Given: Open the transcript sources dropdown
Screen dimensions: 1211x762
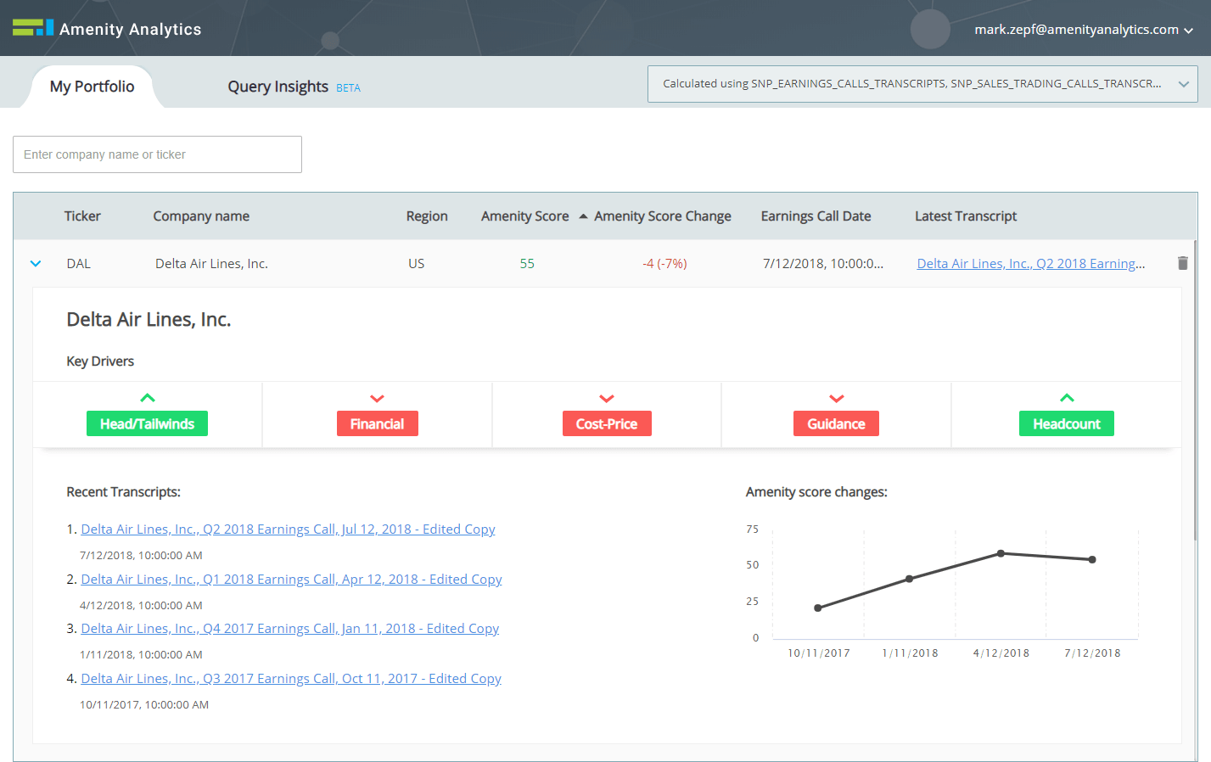Looking at the screenshot, I should click(x=922, y=84).
